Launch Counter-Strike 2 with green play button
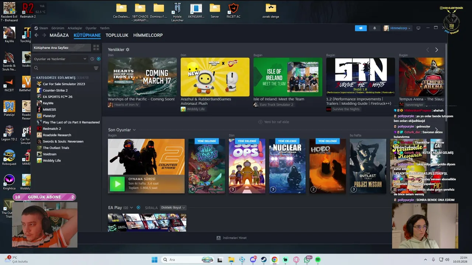Image resolution: width=472 pixels, height=265 pixels. click(x=117, y=184)
